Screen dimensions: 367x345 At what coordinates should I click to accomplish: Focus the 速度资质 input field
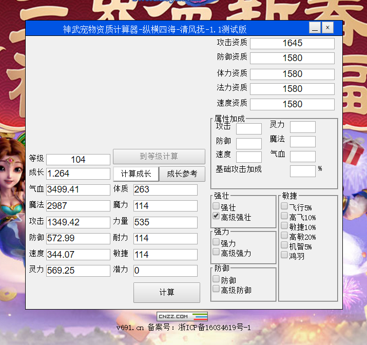(292, 104)
